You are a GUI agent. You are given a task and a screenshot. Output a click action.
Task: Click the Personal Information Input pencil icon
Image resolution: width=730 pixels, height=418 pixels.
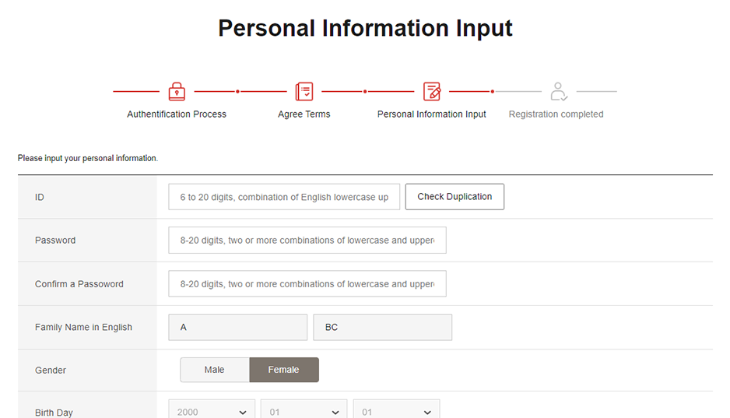click(432, 92)
